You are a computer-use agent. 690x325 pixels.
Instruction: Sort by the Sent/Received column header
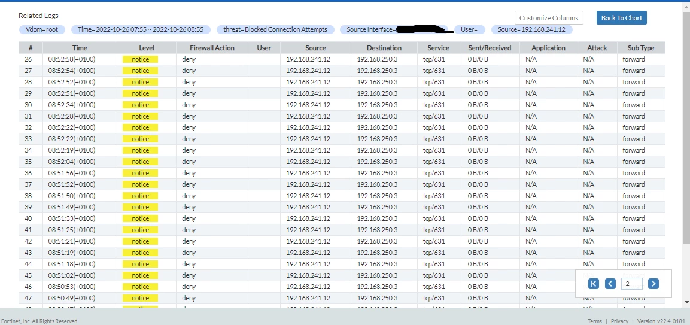tap(490, 48)
